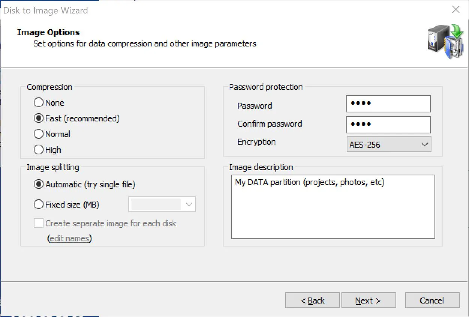Viewport: 469px width, 317px height.
Task: Open the Encryption AES-256 dropdown
Action: [389, 145]
